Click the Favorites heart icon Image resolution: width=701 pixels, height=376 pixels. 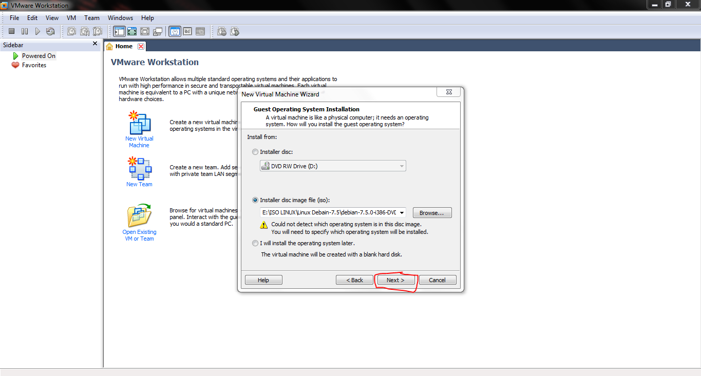tap(15, 65)
